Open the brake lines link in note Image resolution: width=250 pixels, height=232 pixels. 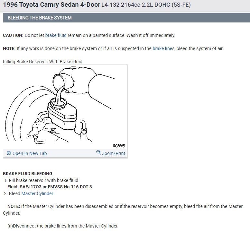(x=163, y=48)
